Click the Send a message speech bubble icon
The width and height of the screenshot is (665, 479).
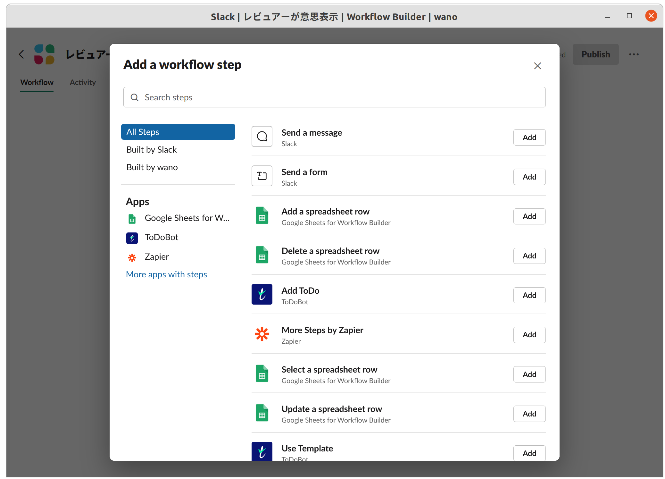(262, 137)
